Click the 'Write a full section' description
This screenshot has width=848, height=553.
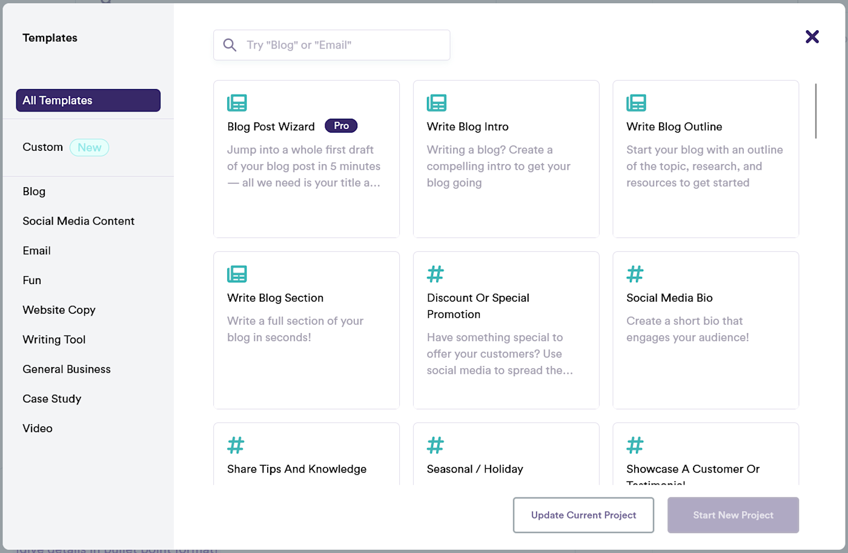(x=295, y=329)
